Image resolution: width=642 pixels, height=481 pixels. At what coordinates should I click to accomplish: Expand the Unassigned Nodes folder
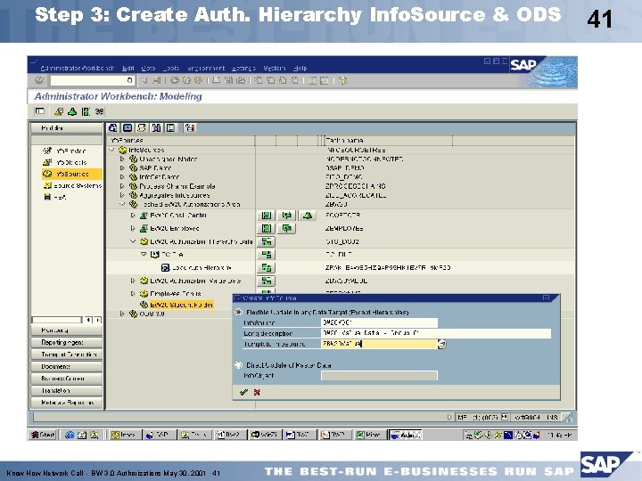122,159
